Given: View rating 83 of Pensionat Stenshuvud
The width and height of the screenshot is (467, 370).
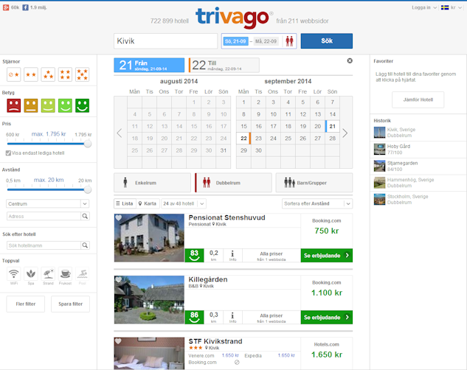Looking at the screenshot, I should click(x=195, y=256).
